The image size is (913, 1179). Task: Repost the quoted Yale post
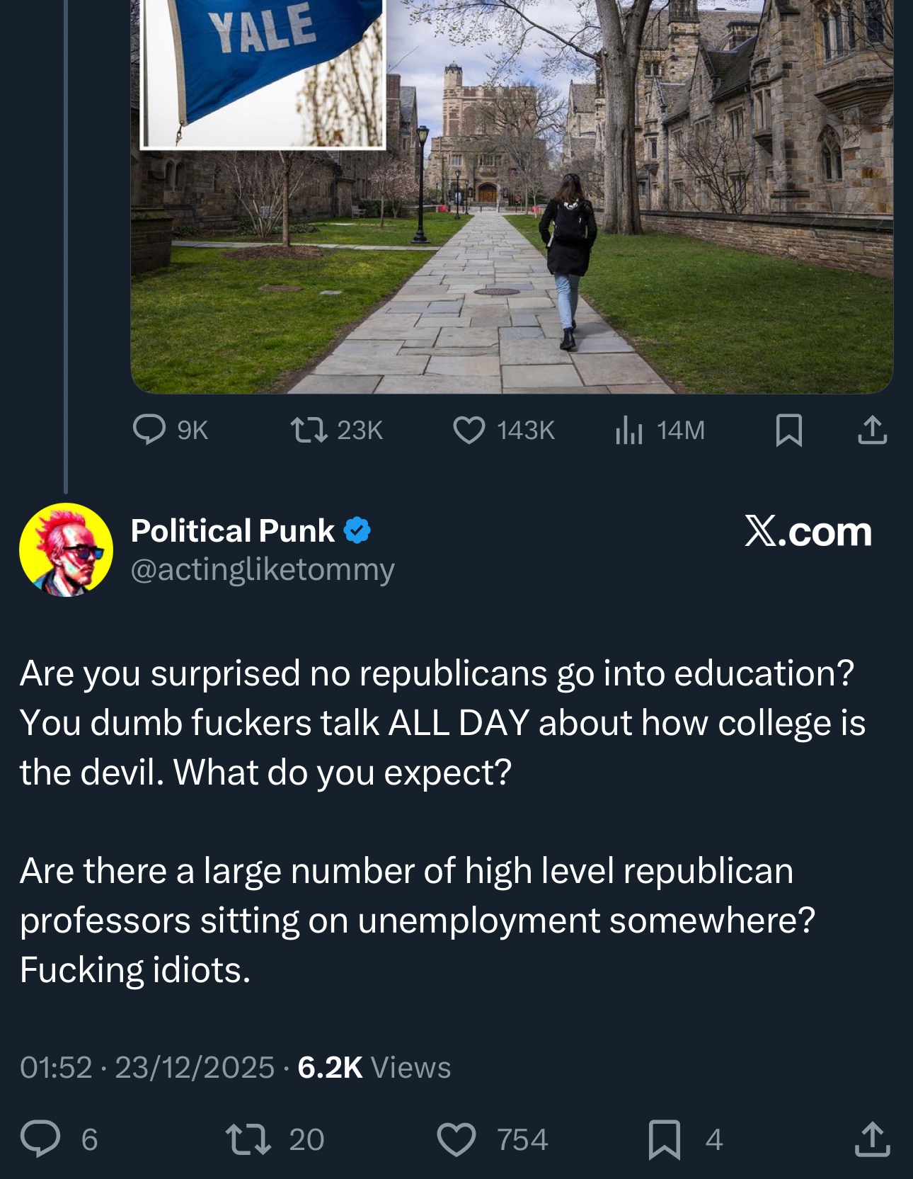pos(309,430)
